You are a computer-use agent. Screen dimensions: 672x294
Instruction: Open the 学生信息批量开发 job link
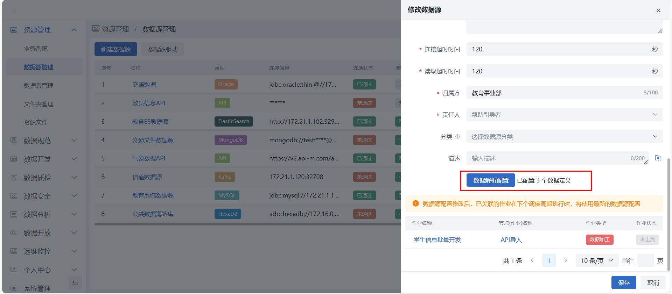pyautogui.click(x=437, y=240)
